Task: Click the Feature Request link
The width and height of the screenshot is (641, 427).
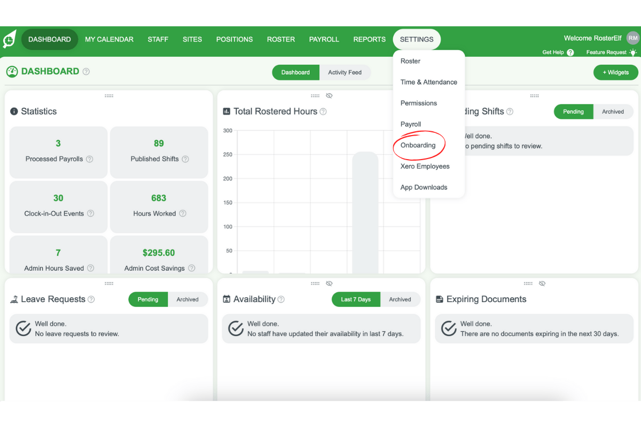Action: (606, 52)
